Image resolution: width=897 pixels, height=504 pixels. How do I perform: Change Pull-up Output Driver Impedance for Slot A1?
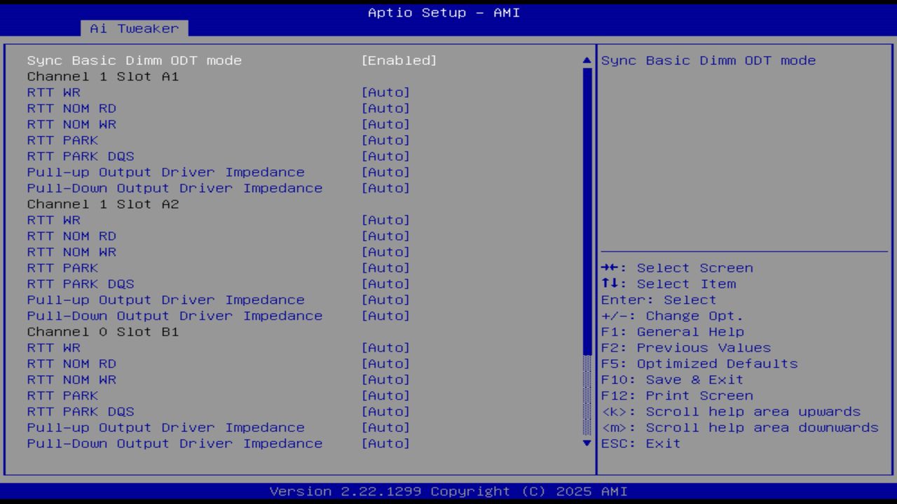pos(165,171)
